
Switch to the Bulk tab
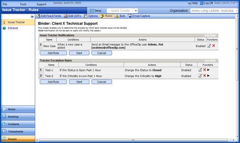pos(122,16)
